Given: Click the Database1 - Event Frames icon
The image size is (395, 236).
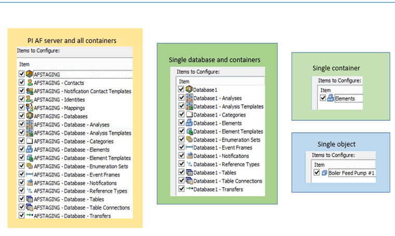Looking at the screenshot, I should 189,147.
